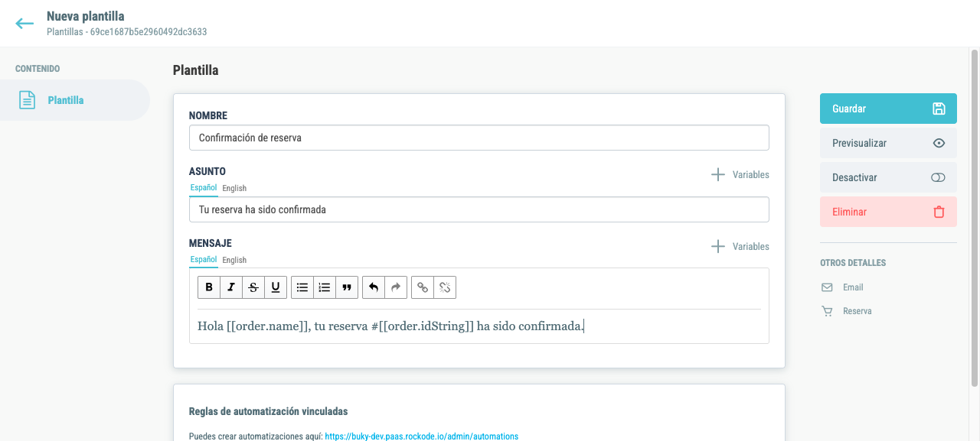
Task: Undo last edit in message editor
Action: coord(374,287)
